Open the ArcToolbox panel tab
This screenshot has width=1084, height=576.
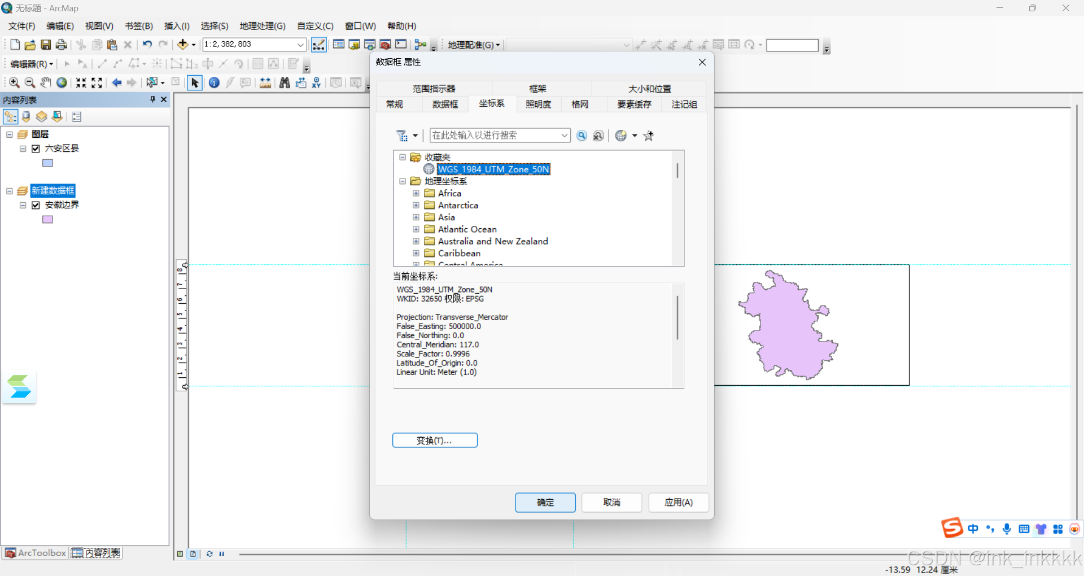click(36, 553)
